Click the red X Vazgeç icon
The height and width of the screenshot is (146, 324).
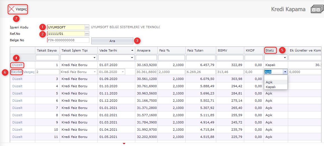[11, 9]
